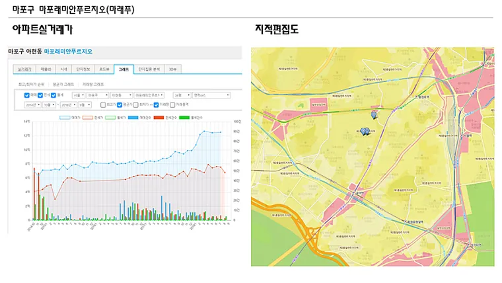Click the 매매가 legend swatch
This screenshot has height=283, width=502.
65,118
